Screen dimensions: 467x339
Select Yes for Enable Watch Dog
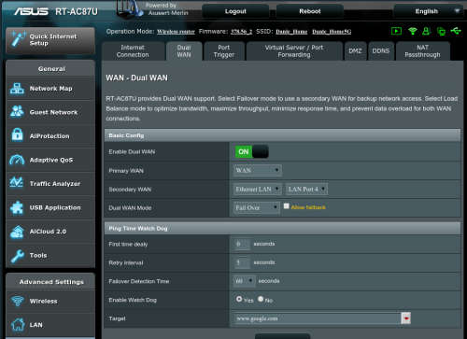tap(239, 299)
